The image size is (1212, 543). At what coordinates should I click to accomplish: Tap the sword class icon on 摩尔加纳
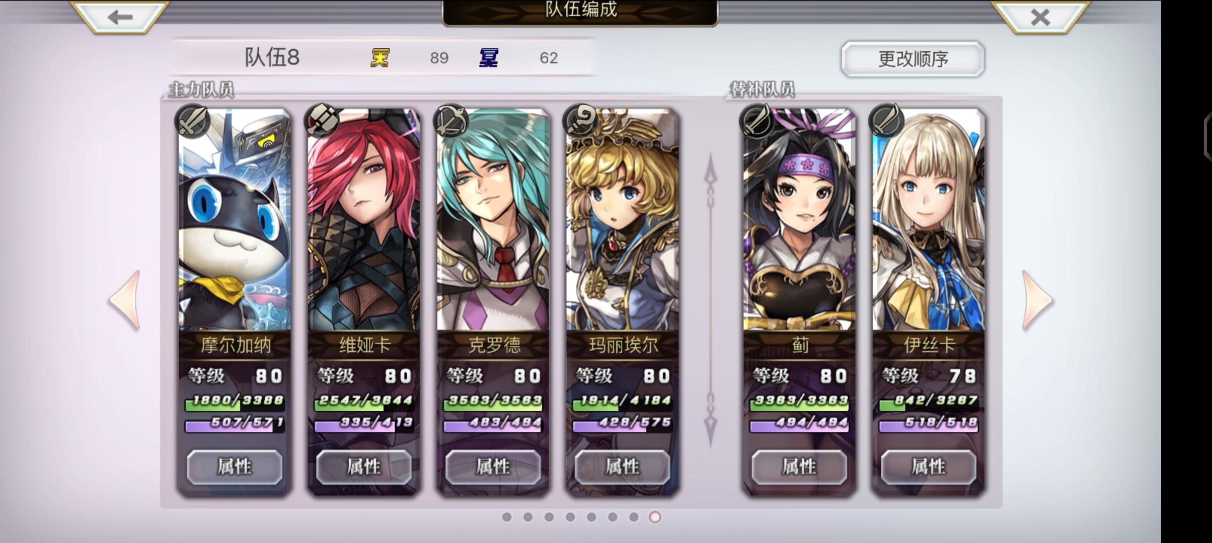coord(192,121)
